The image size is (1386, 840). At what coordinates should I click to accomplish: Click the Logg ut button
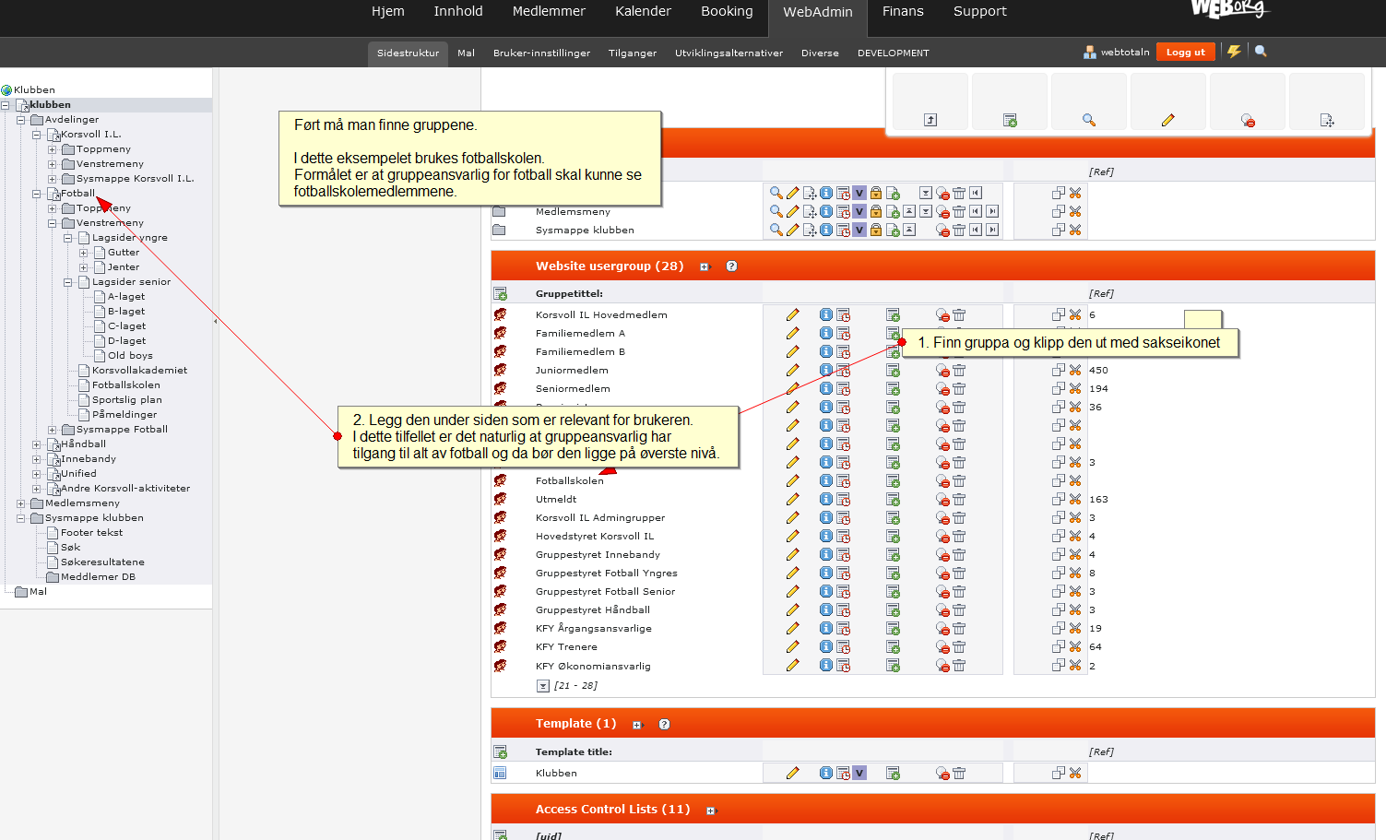1186,52
